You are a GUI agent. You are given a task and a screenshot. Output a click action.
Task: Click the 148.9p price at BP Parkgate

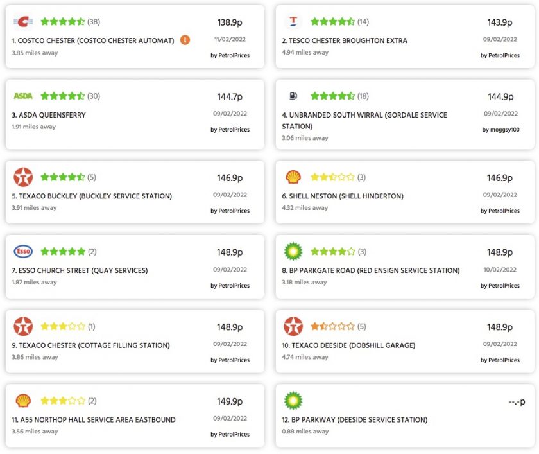point(500,252)
